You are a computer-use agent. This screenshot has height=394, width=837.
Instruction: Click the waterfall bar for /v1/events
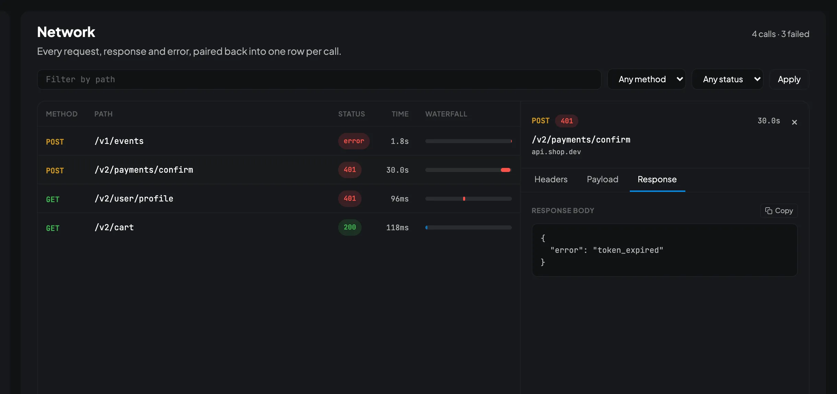tap(469, 141)
